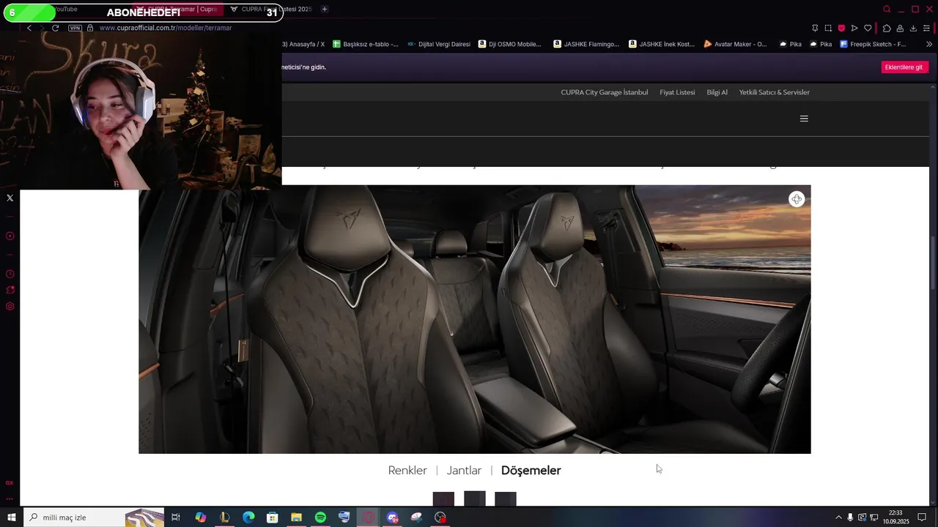The width and height of the screenshot is (938, 527).
Task: Click the Eklentilere git button
Action: point(904,67)
